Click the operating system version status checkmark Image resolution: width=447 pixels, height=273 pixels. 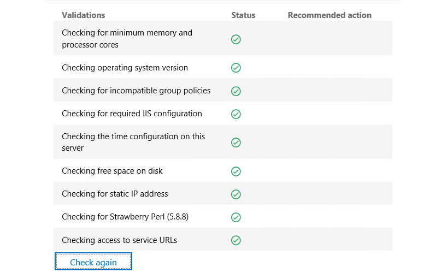236,68
